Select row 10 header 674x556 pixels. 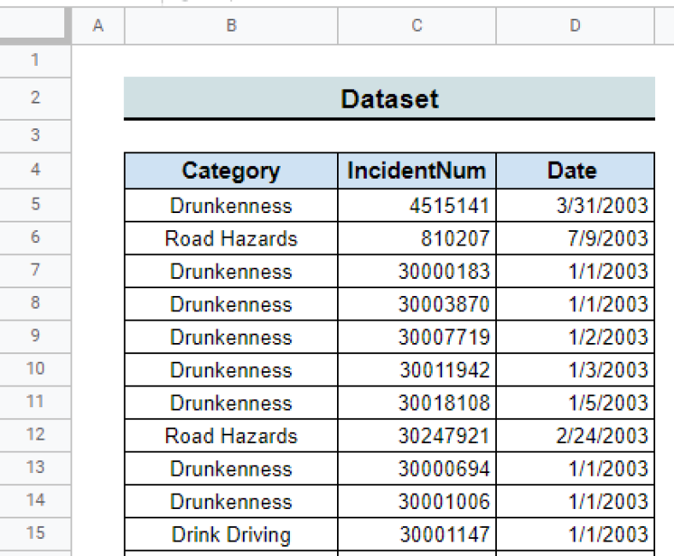35,370
